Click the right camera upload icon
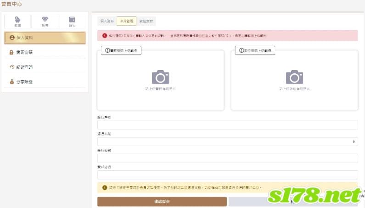This screenshot has width=365, height=208. click(x=294, y=77)
